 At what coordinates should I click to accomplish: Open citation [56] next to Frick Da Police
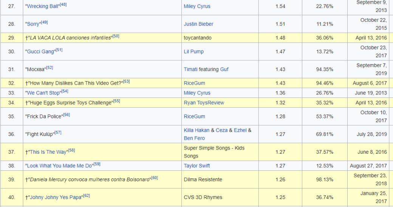pyautogui.click(x=67, y=115)
